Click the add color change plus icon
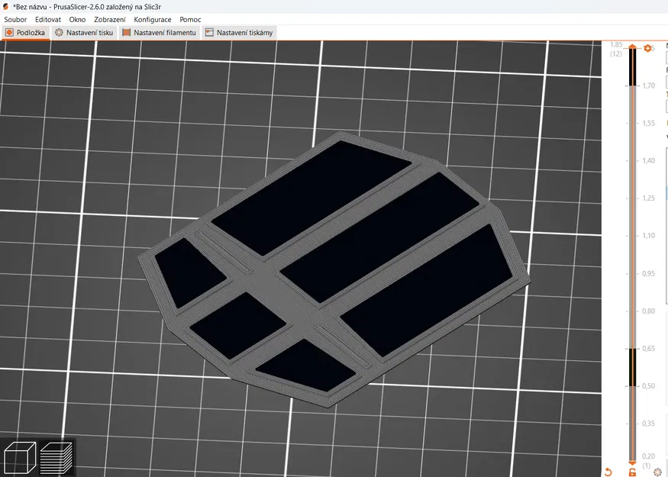The width and height of the screenshot is (668, 477). pyautogui.click(x=647, y=49)
